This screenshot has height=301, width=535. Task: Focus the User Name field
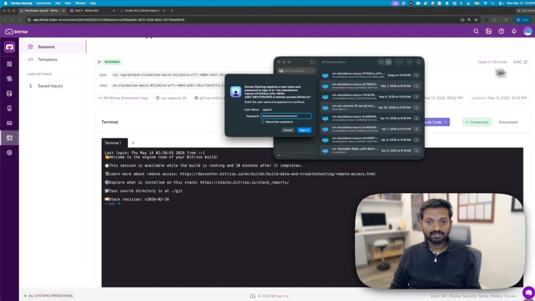click(x=286, y=110)
